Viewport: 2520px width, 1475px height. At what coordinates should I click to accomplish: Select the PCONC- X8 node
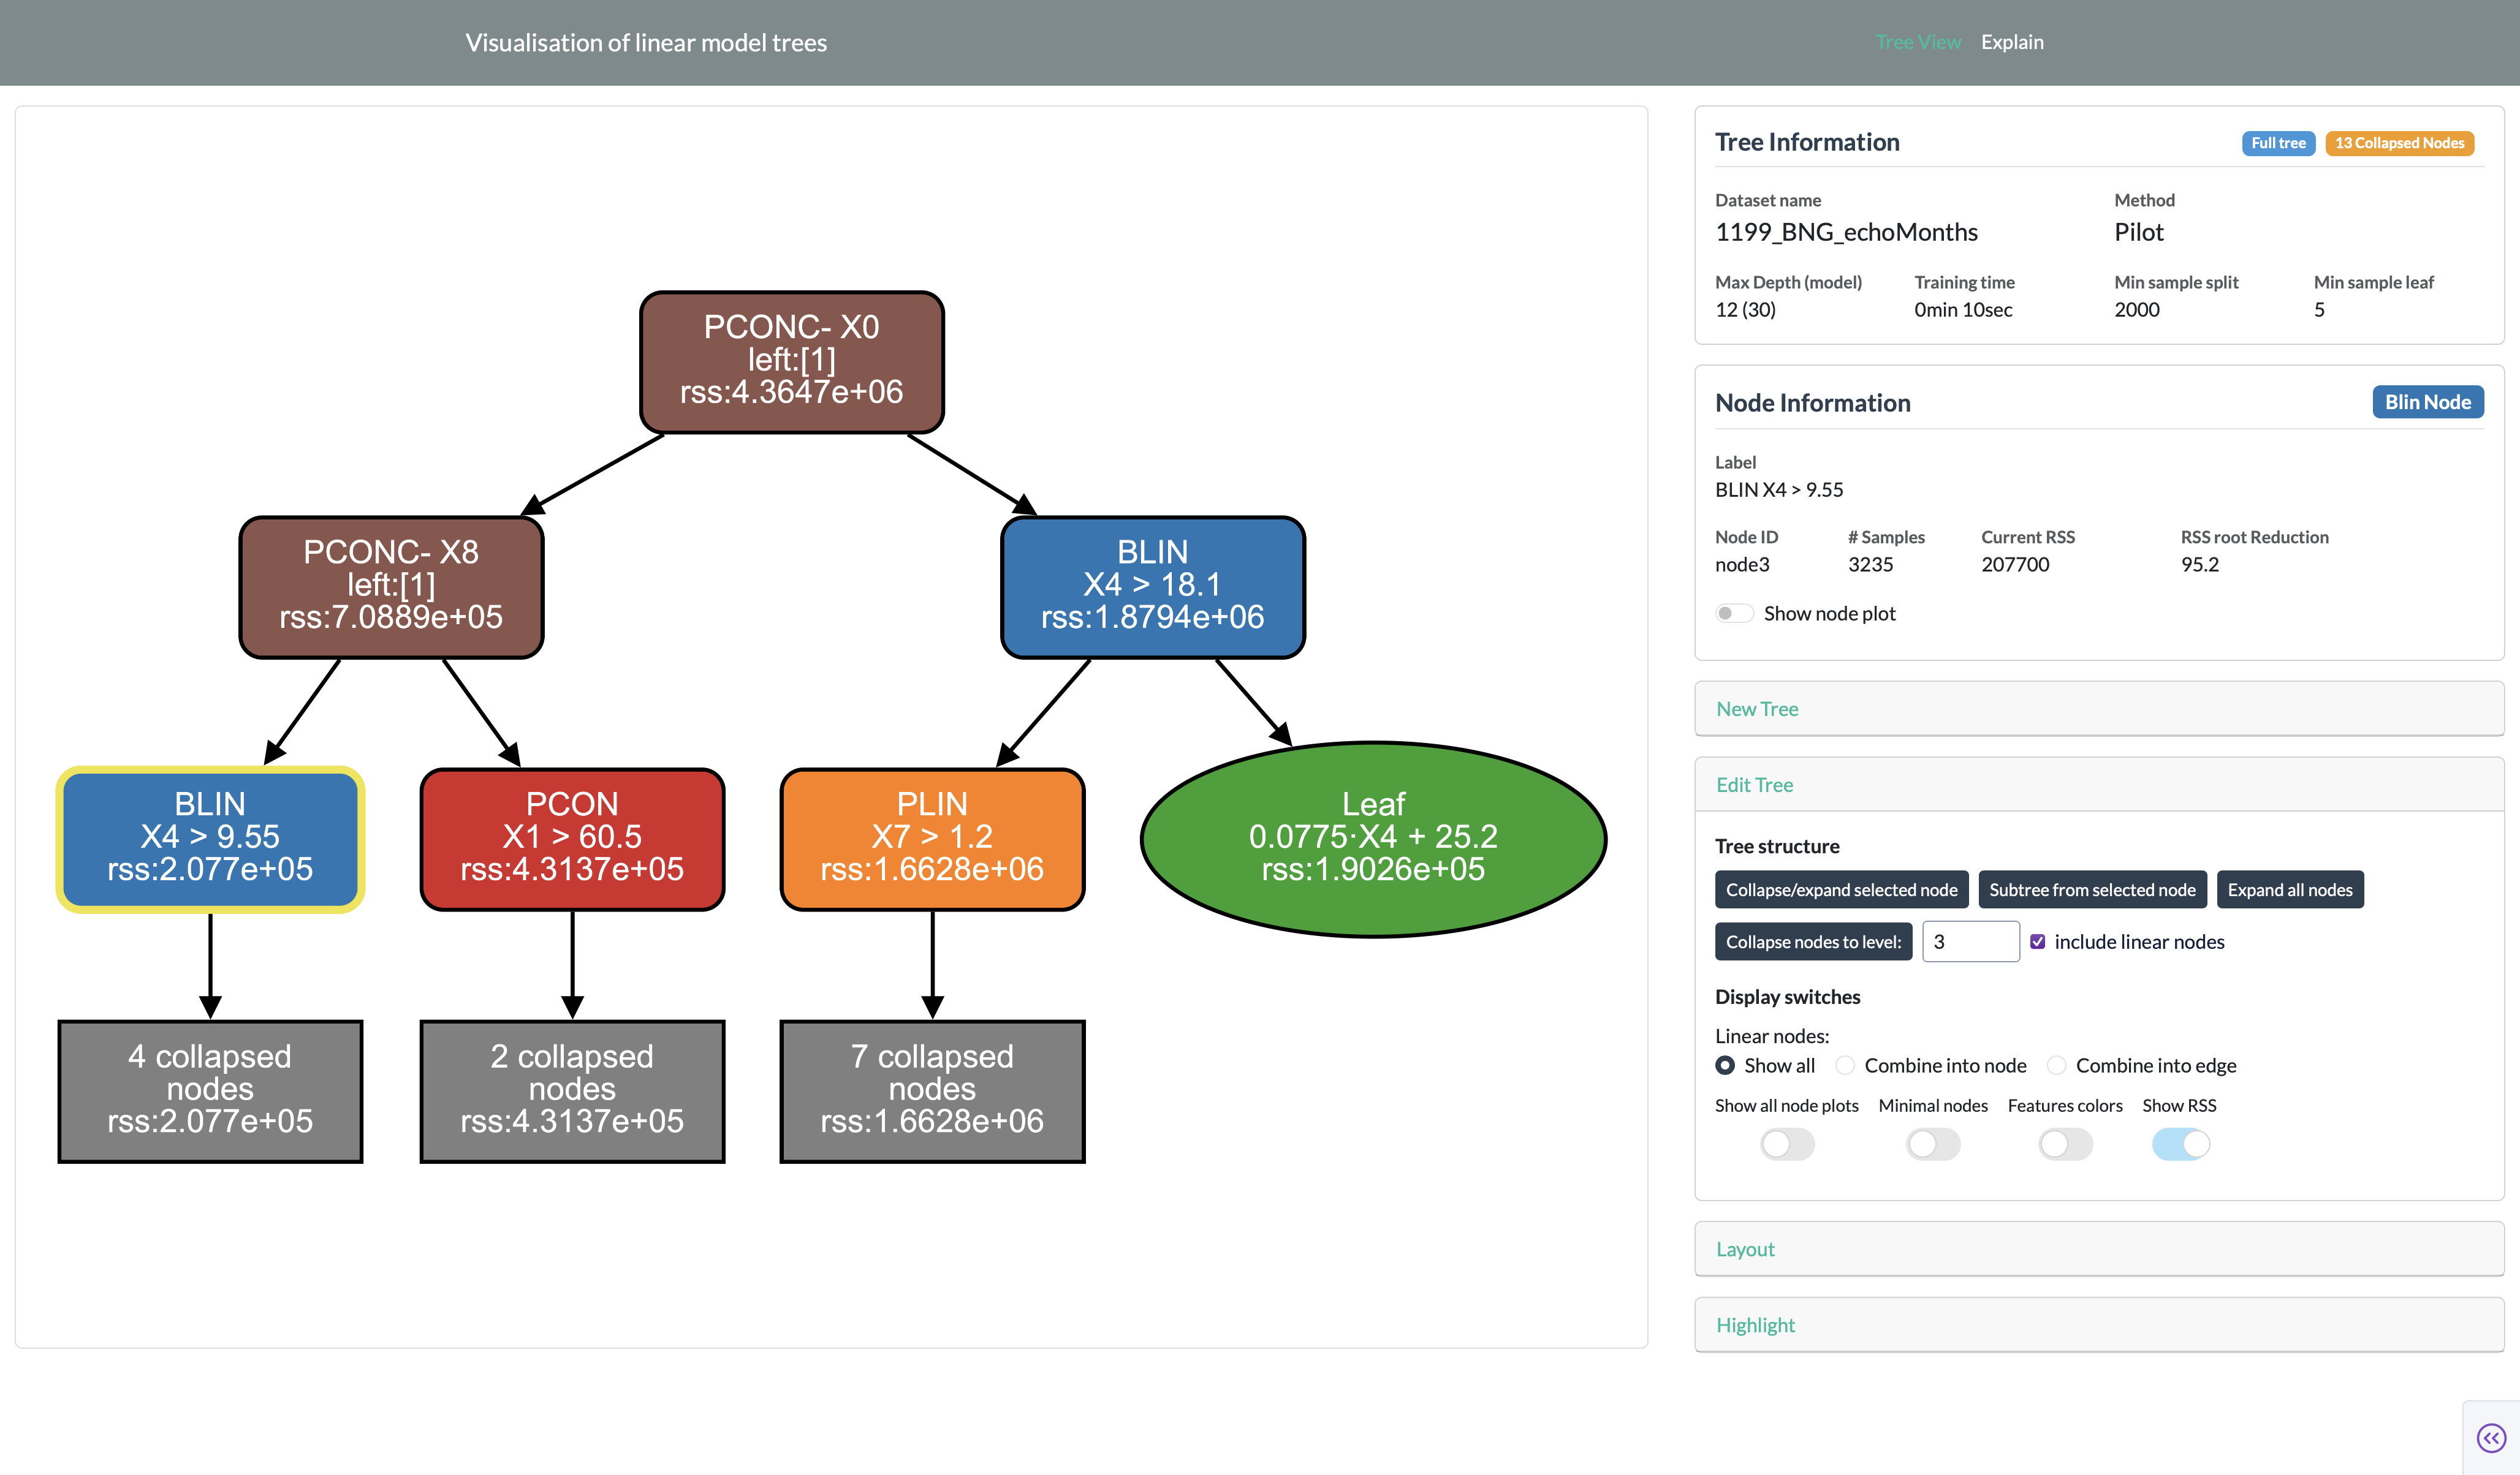tap(391, 587)
